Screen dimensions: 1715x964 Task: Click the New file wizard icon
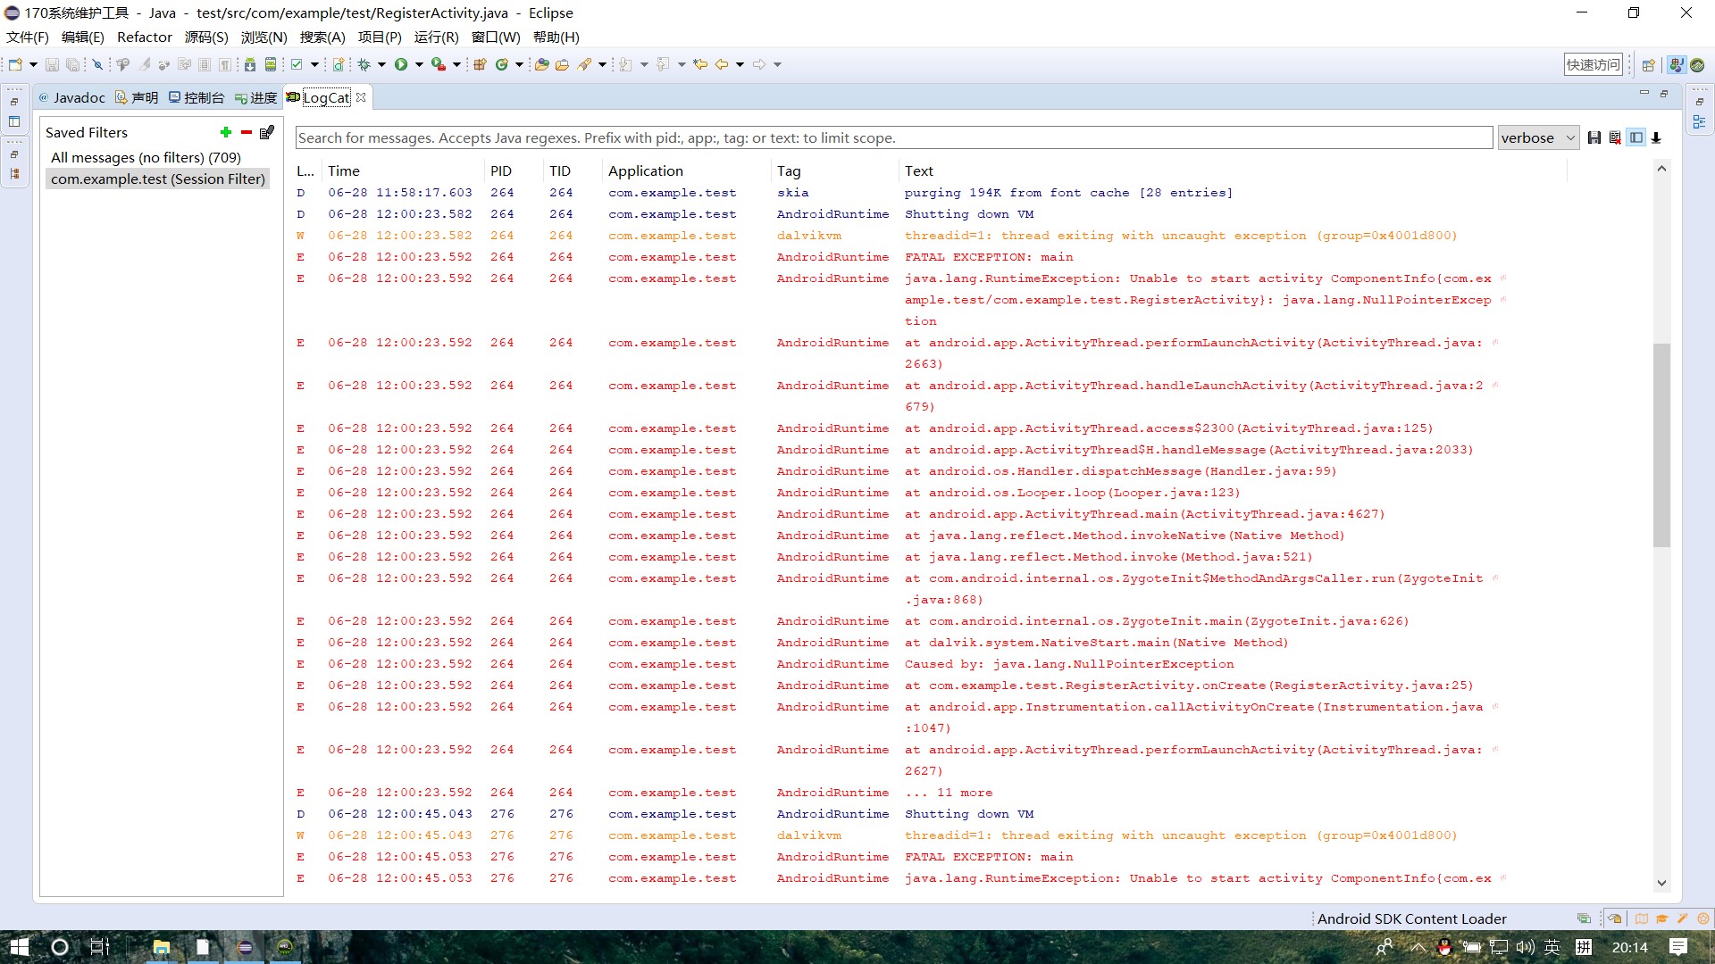pyautogui.click(x=15, y=64)
